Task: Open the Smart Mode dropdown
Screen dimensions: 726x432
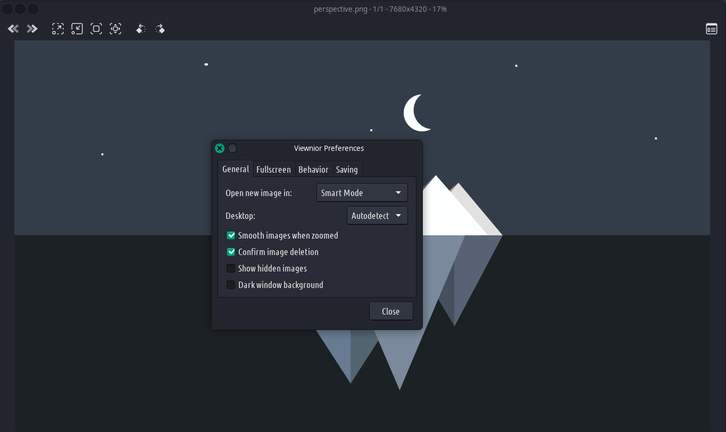Action: click(x=362, y=193)
